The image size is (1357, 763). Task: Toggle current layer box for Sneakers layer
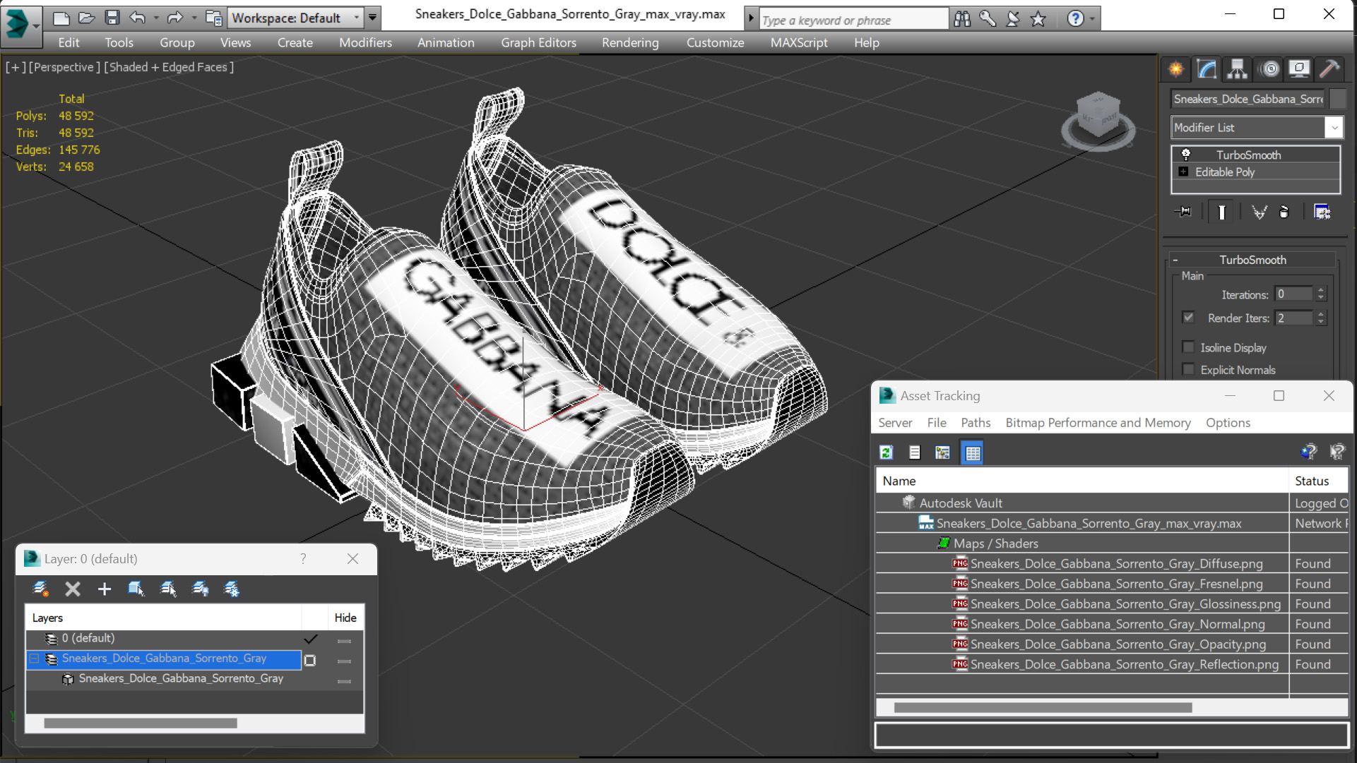pyautogui.click(x=309, y=660)
